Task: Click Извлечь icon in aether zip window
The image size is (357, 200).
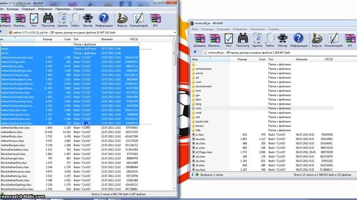Action: coord(20,20)
